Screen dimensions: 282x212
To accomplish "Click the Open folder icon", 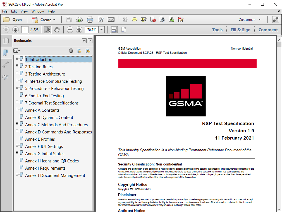I will coord(6,20).
